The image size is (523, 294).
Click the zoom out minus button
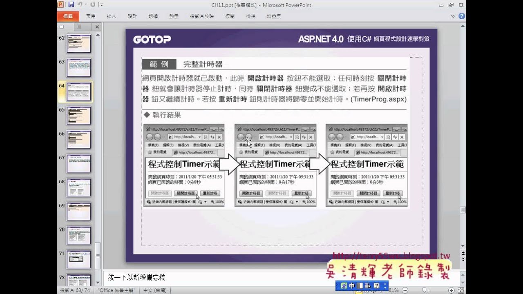(405, 290)
